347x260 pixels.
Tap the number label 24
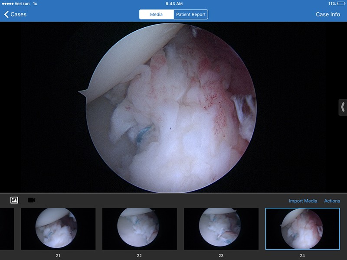[x=302, y=256]
